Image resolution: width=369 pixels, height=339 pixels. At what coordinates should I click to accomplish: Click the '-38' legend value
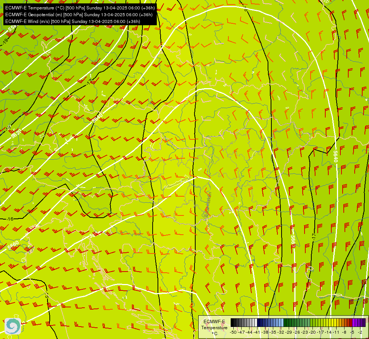(265, 332)
